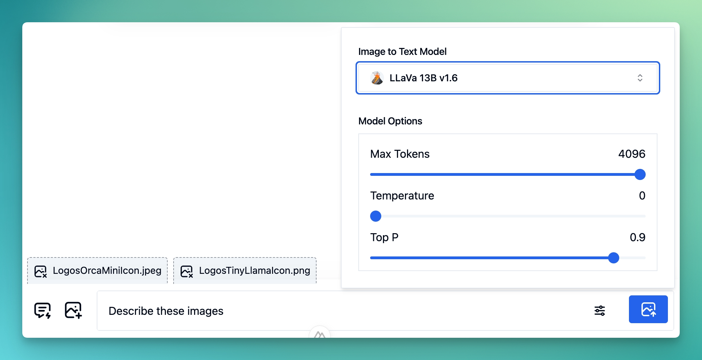Click the Top P slider handle
The image size is (702, 360).
tap(614, 258)
